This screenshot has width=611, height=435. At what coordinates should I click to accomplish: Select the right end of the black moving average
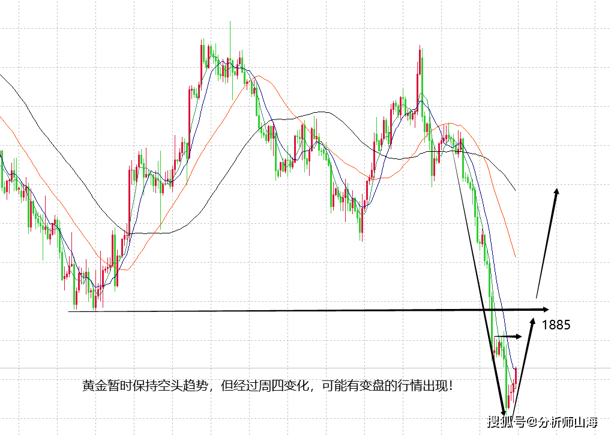tap(515, 190)
